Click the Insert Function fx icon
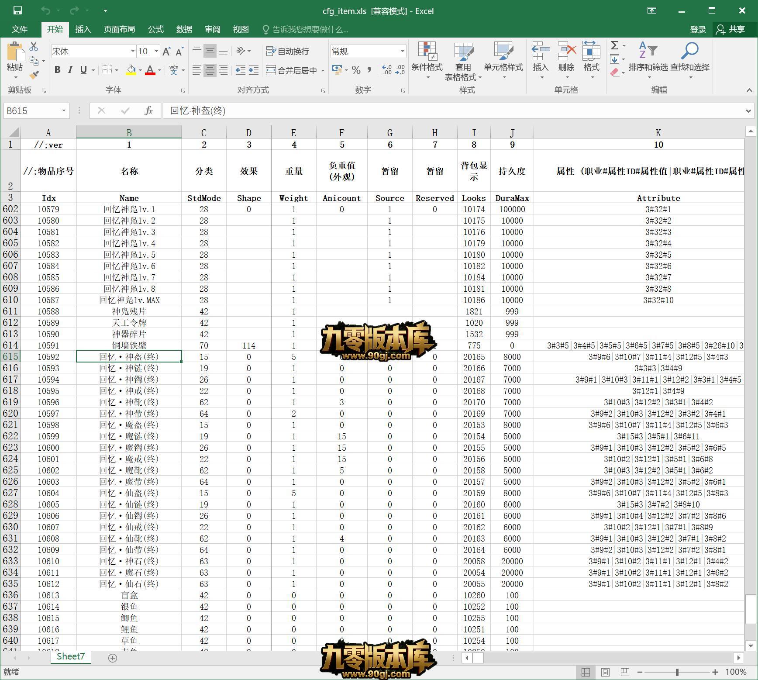 [148, 111]
